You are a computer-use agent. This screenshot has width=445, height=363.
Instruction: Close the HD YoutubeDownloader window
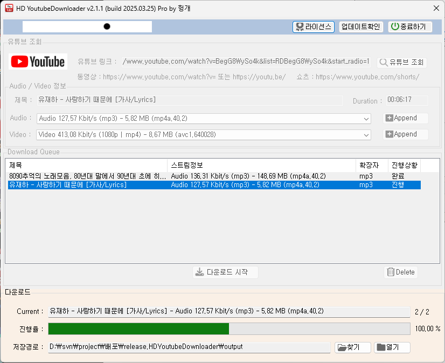coord(436,8)
